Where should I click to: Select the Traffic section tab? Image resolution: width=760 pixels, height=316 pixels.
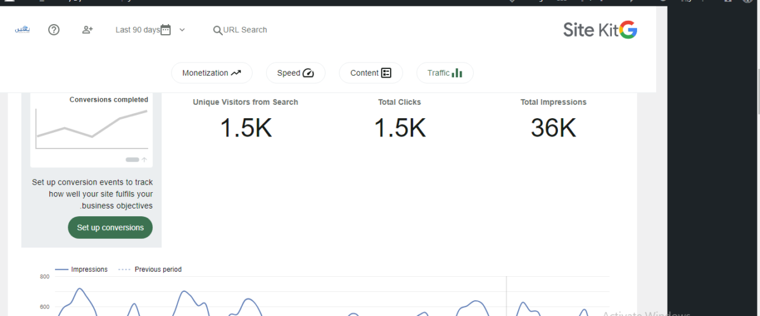point(445,73)
